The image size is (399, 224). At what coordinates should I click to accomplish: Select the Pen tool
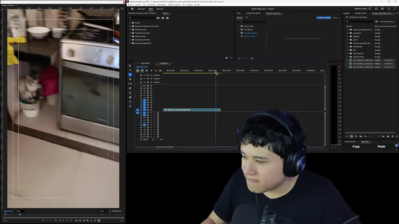tap(130, 88)
